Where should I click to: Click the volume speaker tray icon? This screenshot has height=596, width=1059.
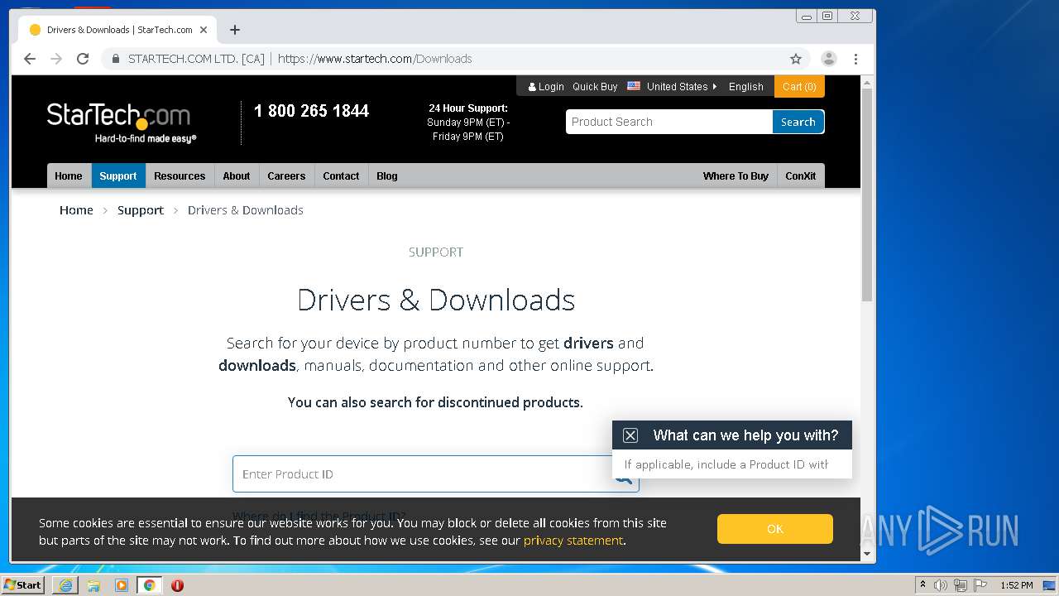click(941, 585)
